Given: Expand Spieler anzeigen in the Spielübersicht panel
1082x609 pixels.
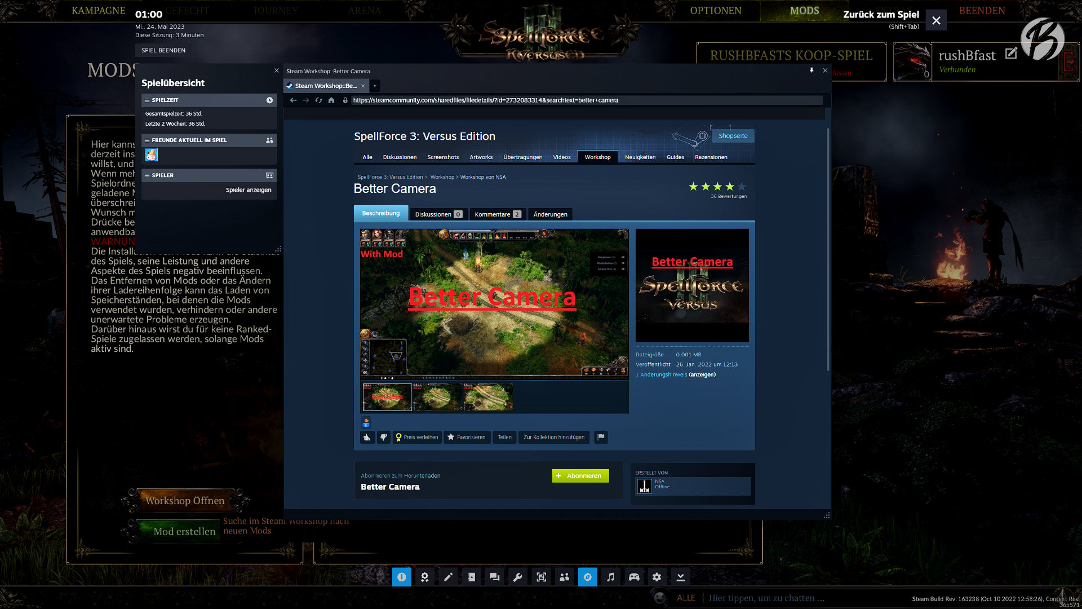Looking at the screenshot, I should pos(248,190).
